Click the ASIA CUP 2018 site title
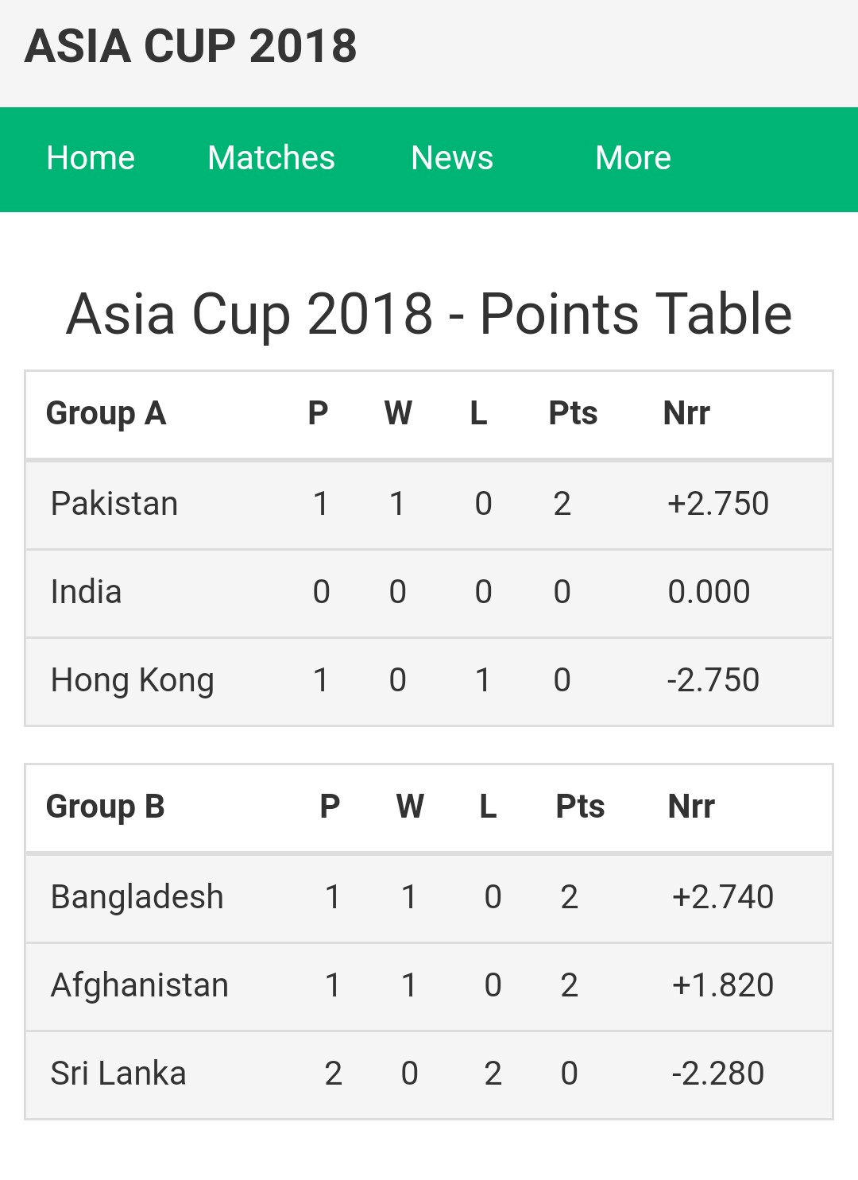 click(191, 46)
